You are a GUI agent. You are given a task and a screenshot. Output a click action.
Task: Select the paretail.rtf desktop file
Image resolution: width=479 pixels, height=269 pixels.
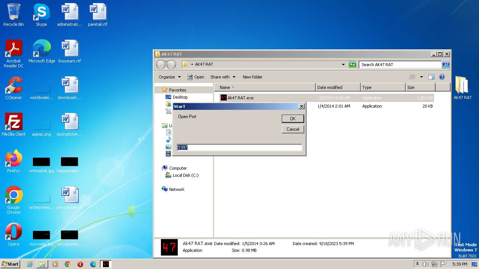[x=98, y=15]
